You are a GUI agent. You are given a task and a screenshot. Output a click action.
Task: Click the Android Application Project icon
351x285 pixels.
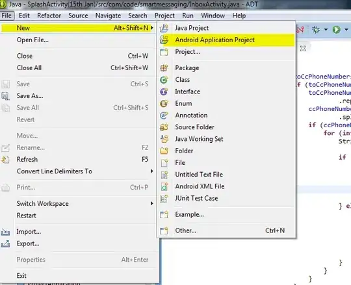164,40
